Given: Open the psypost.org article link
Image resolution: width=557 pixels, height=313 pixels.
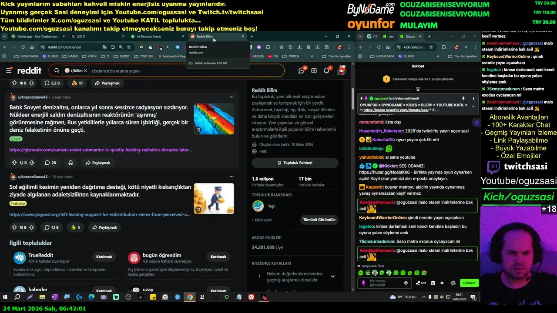Looking at the screenshot, I should (100, 214).
